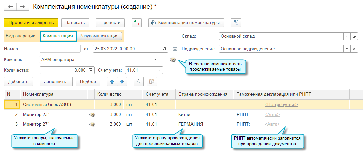Open calculator for quantity field

coord(90,70)
